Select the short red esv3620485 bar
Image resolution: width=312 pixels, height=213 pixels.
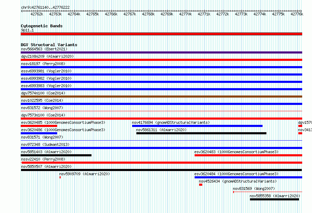(39, 126)
